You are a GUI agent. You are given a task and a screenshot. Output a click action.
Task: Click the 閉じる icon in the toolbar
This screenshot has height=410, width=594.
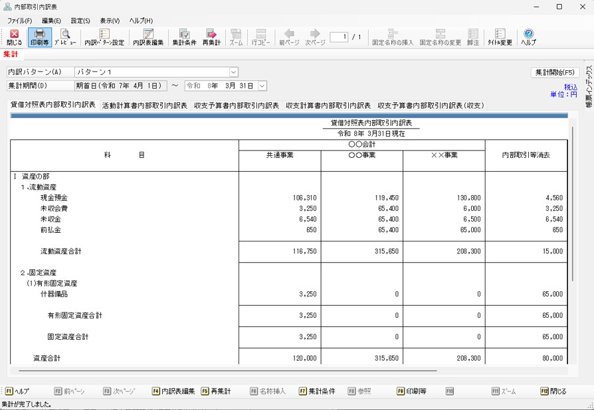click(x=14, y=37)
